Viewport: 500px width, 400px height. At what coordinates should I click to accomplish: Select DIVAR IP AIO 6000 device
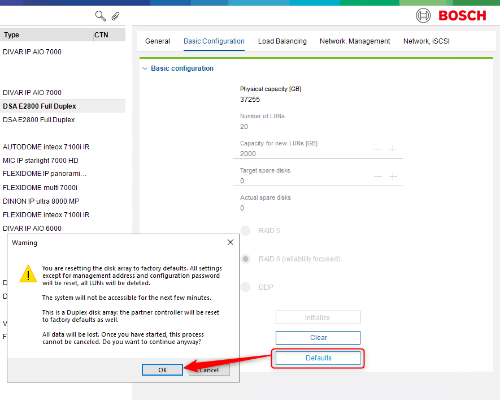pyautogui.click(x=63, y=228)
